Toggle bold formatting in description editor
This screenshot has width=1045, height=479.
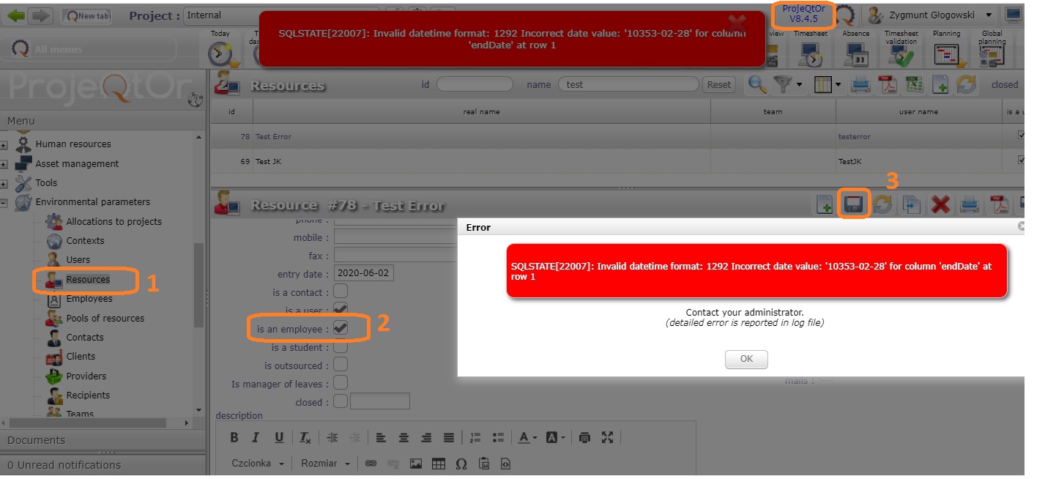[x=234, y=437]
